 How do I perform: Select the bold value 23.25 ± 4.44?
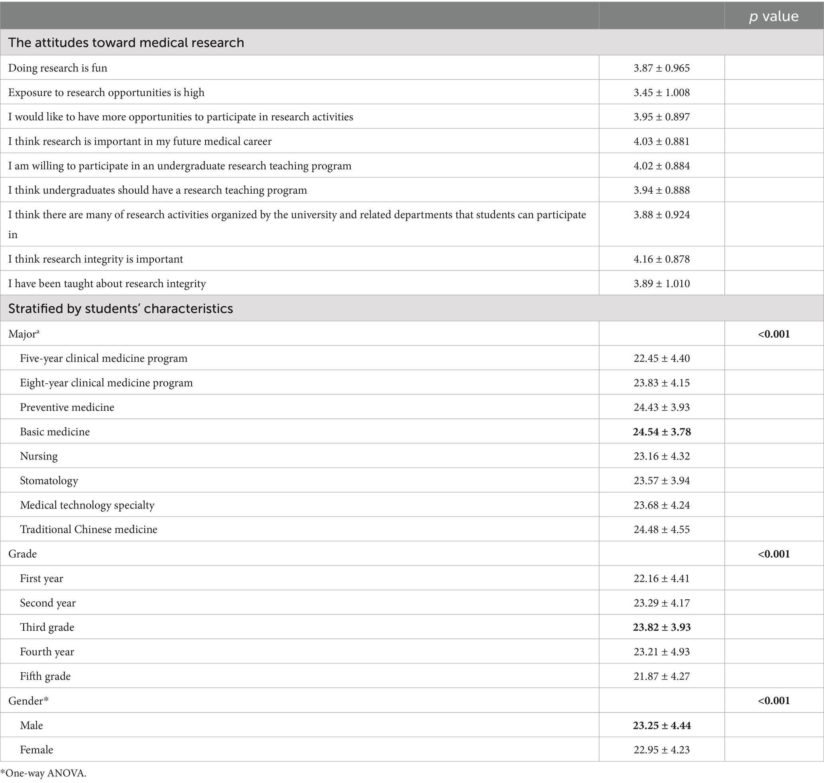(x=661, y=726)
